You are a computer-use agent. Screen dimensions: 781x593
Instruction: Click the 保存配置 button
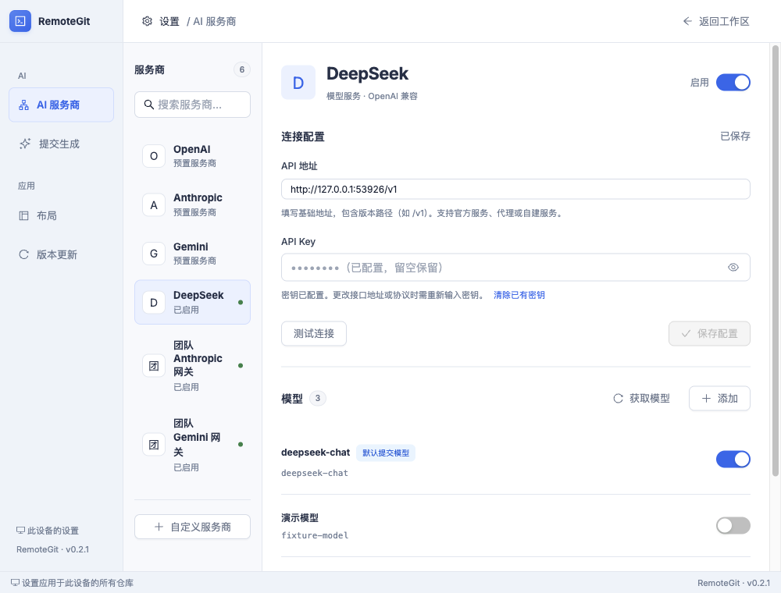click(x=709, y=333)
